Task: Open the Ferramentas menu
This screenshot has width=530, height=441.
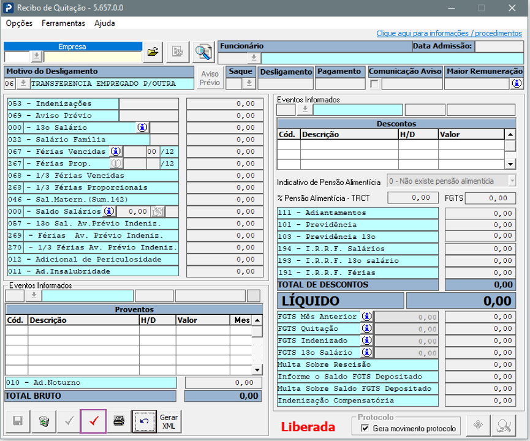Action: pos(63,23)
